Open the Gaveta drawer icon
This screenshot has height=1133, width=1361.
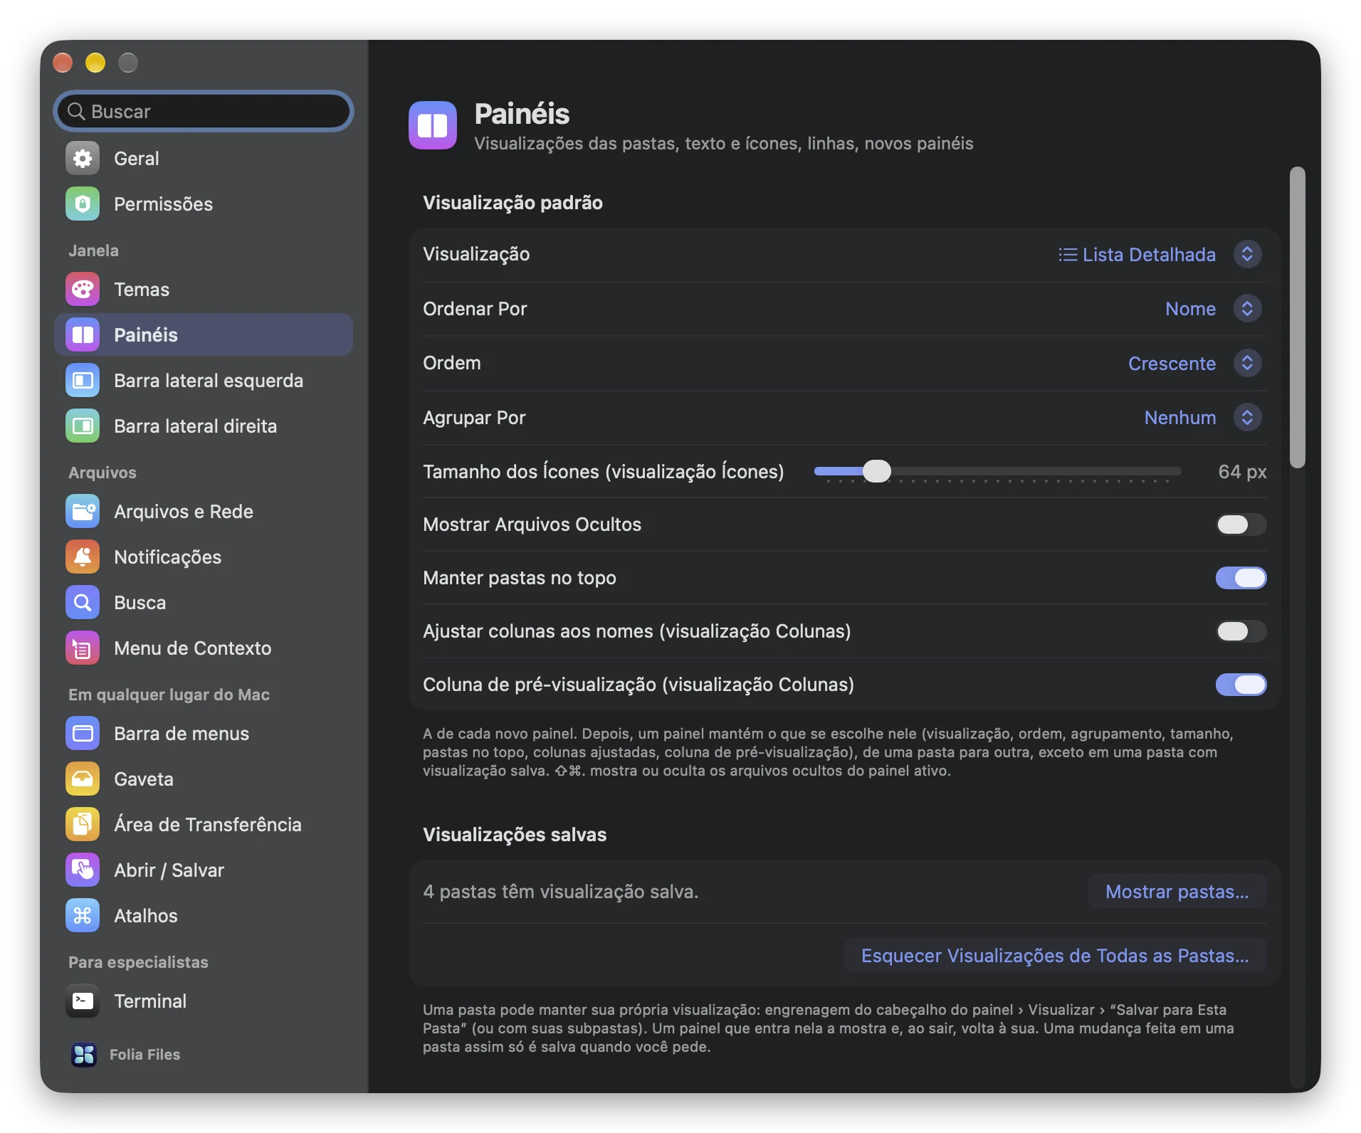(x=83, y=779)
